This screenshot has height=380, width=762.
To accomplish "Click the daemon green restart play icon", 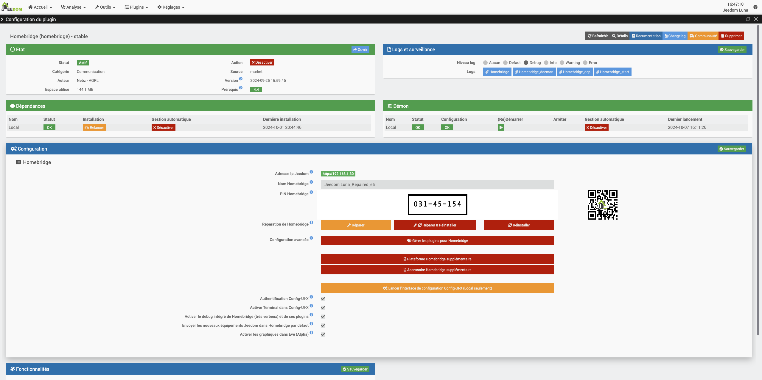I will tap(501, 127).
